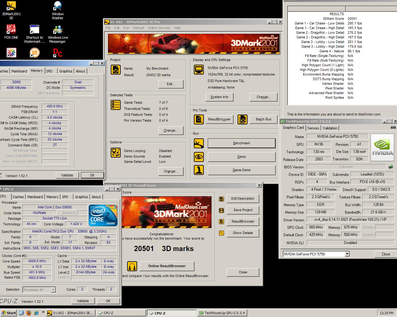Click the Game Demo joystick icon
Image resolution: width=397 pixels, height=317 pixels.
point(198,170)
